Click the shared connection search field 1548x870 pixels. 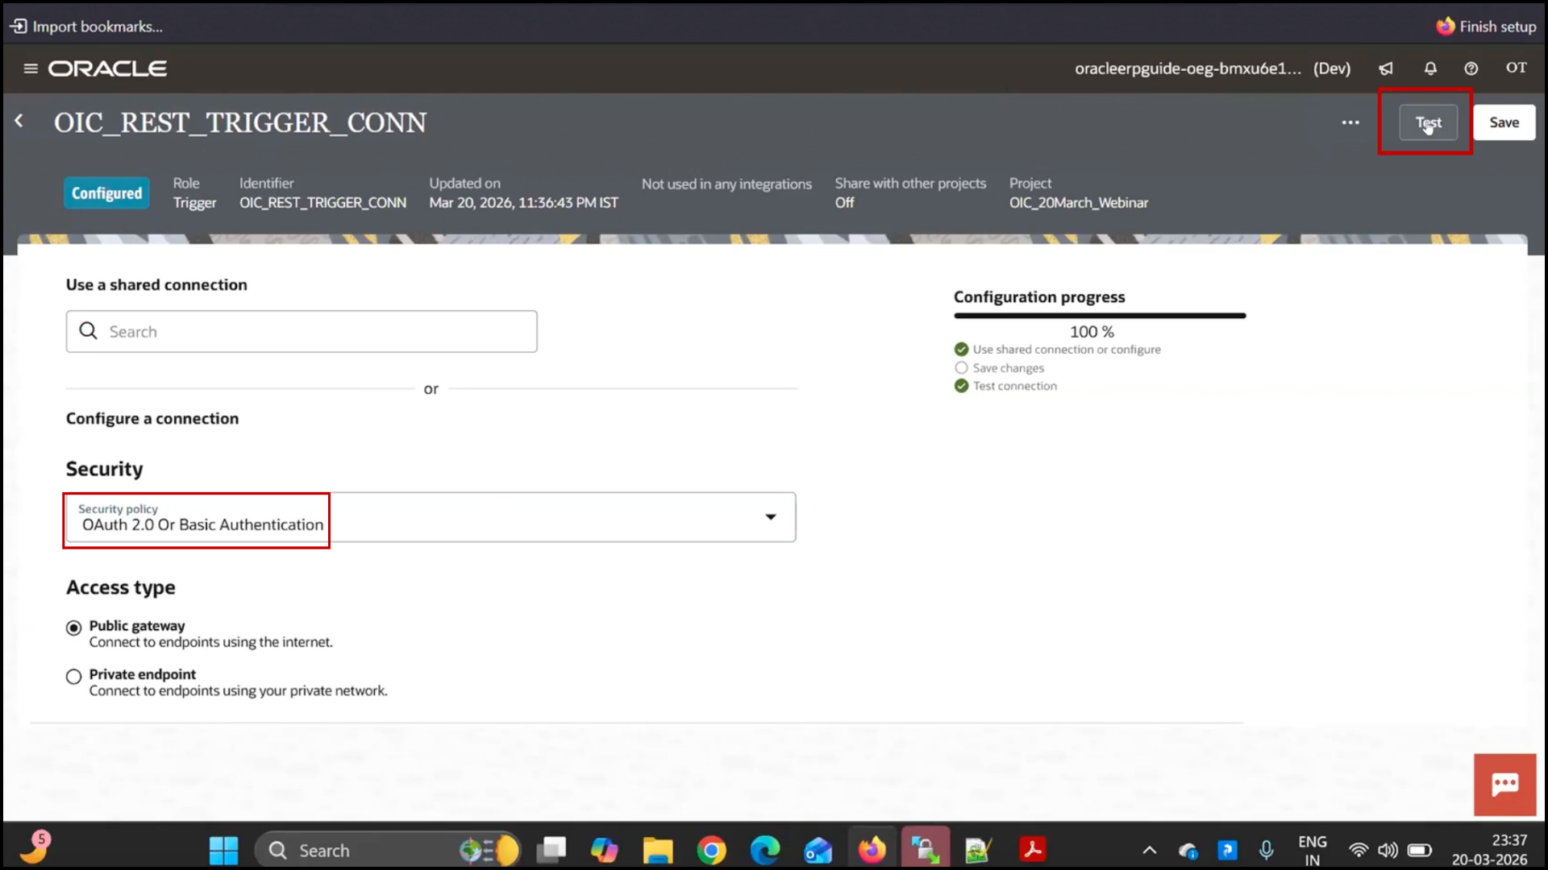point(302,331)
